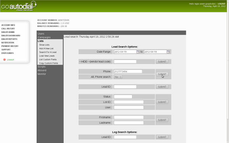
Task: Click MINUTES REMAINING value 150.00
Action: 64,26
